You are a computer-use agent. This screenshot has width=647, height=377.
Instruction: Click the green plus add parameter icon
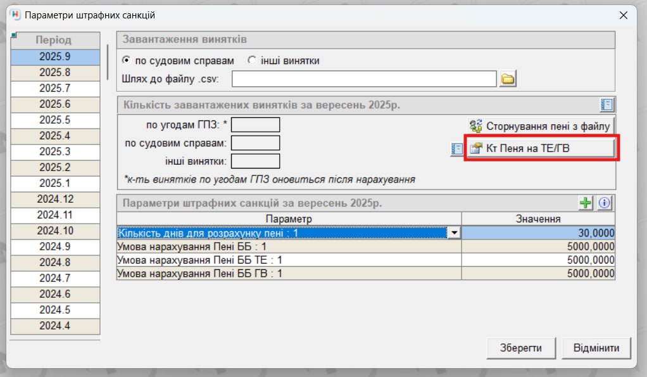coord(586,203)
